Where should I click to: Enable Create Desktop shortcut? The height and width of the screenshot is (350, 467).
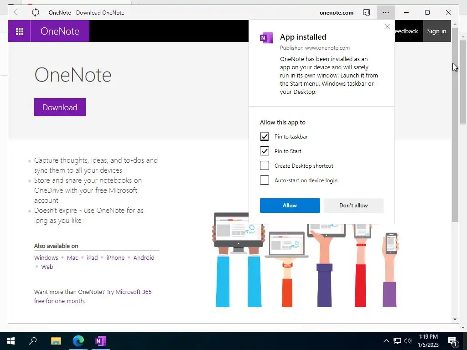point(265,165)
